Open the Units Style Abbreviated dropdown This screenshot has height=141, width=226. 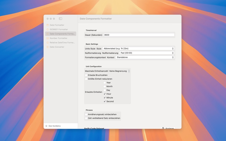click(138, 49)
